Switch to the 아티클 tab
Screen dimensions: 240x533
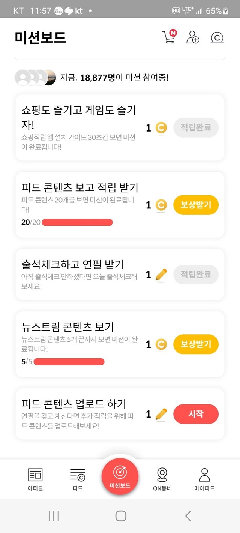[36, 479]
